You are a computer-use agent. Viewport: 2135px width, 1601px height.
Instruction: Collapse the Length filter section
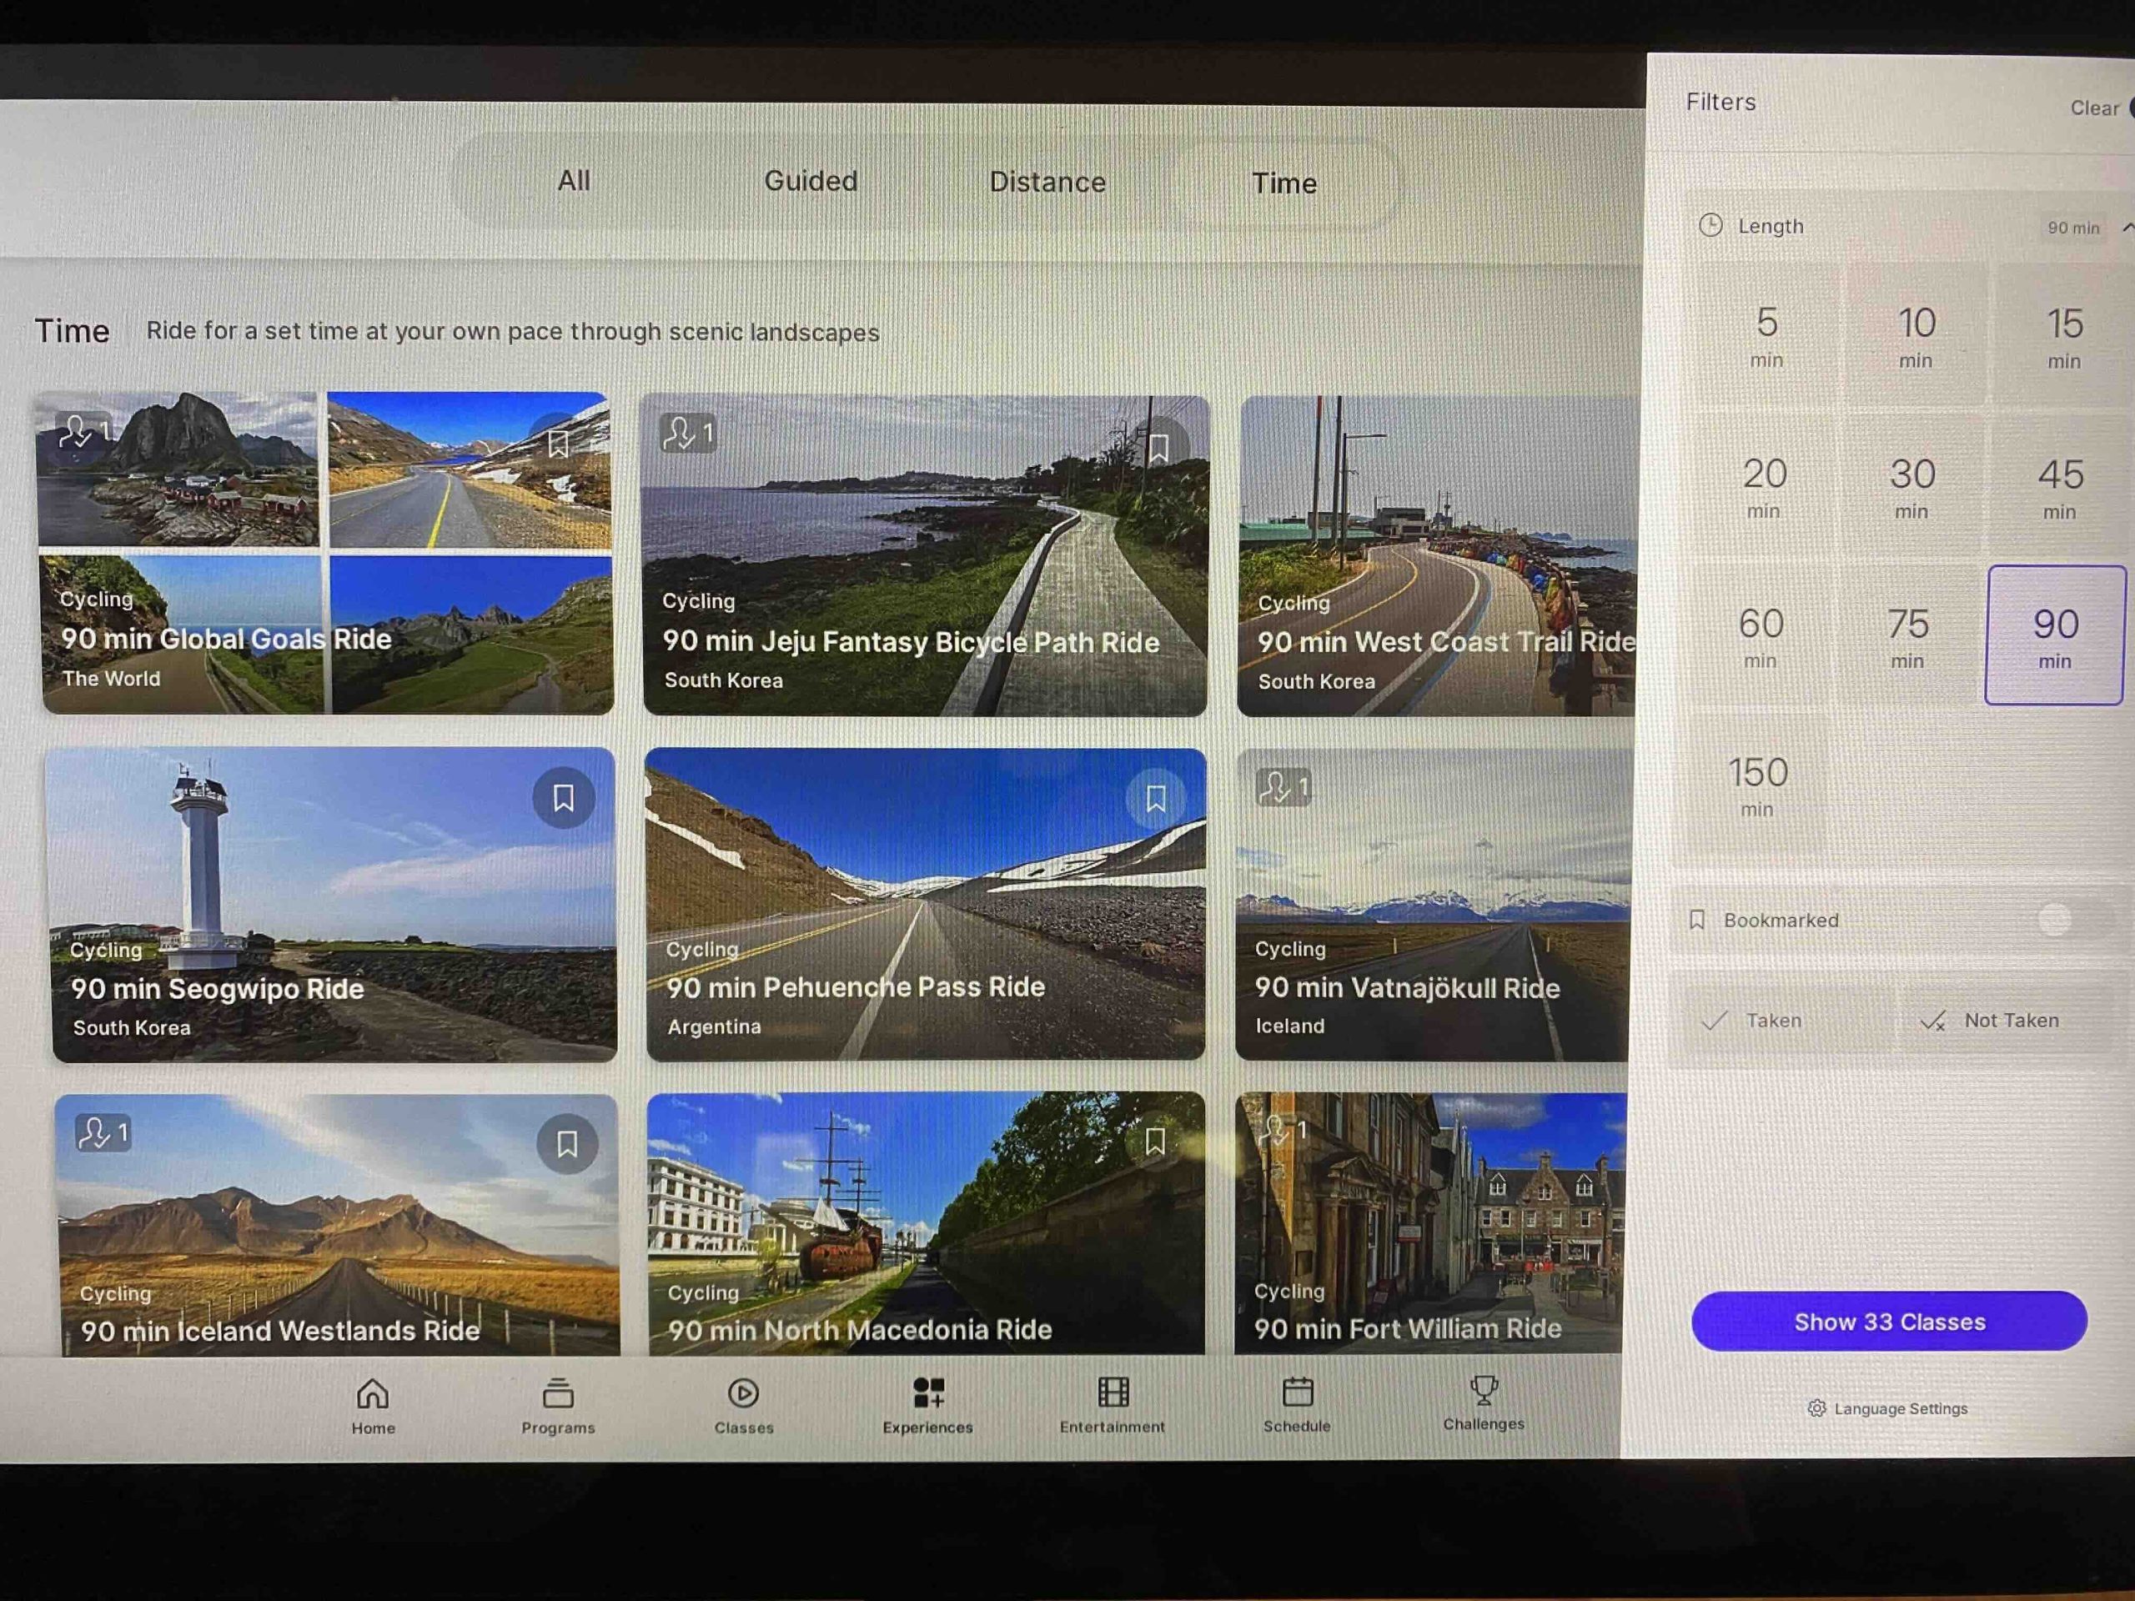point(2127,227)
